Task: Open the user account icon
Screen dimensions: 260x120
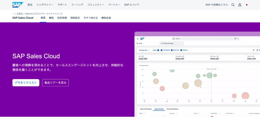Action: (240, 5)
